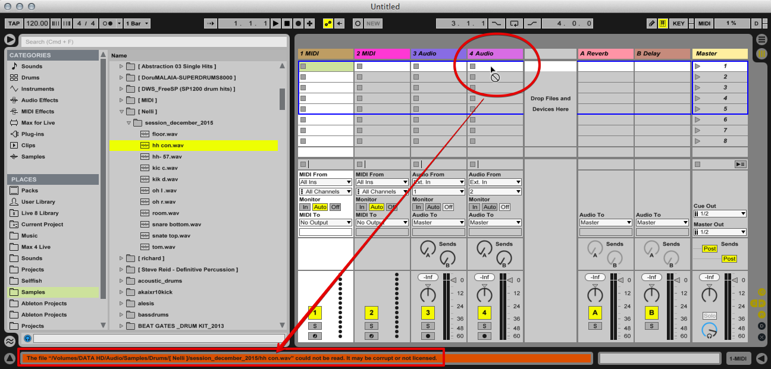This screenshot has height=369, width=771.
Task: Click the NEW scene button
Action: [x=373, y=24]
